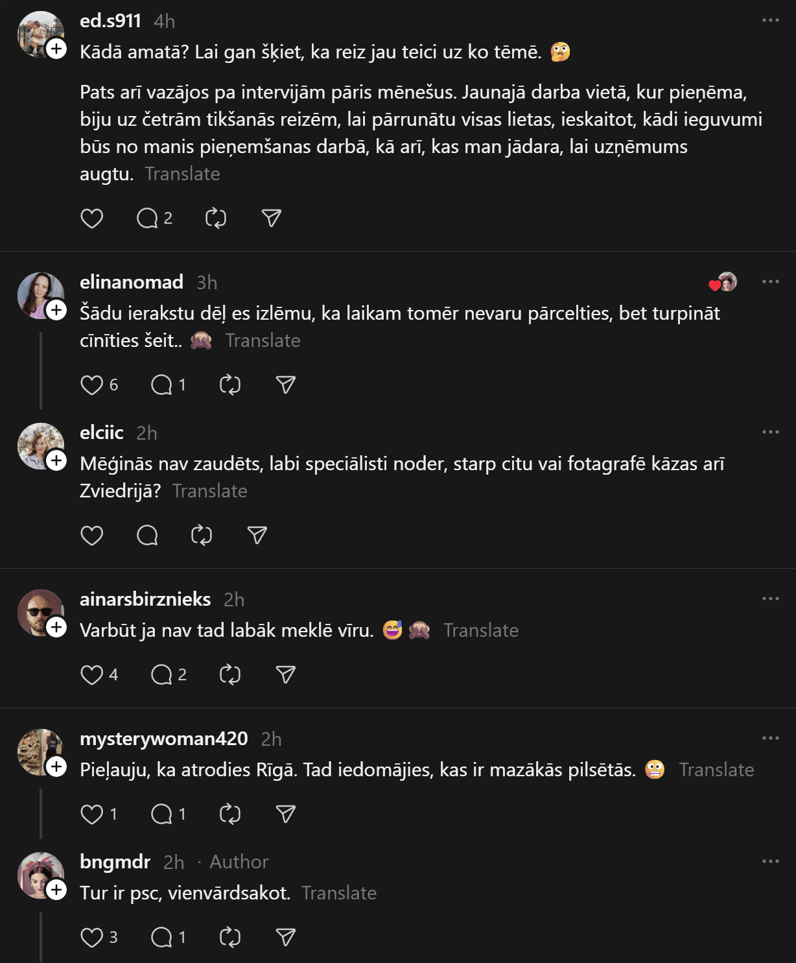
Task: Repost elciic's comment
Action: pyautogui.click(x=202, y=536)
